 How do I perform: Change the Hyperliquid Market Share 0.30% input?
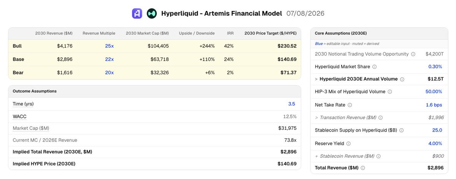pos(435,67)
